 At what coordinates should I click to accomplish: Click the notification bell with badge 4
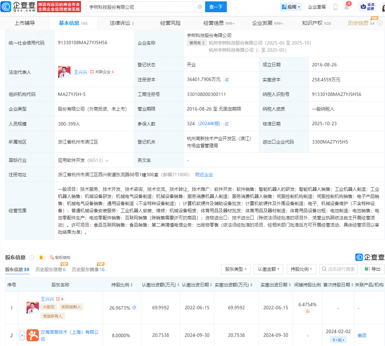(x=347, y=7)
